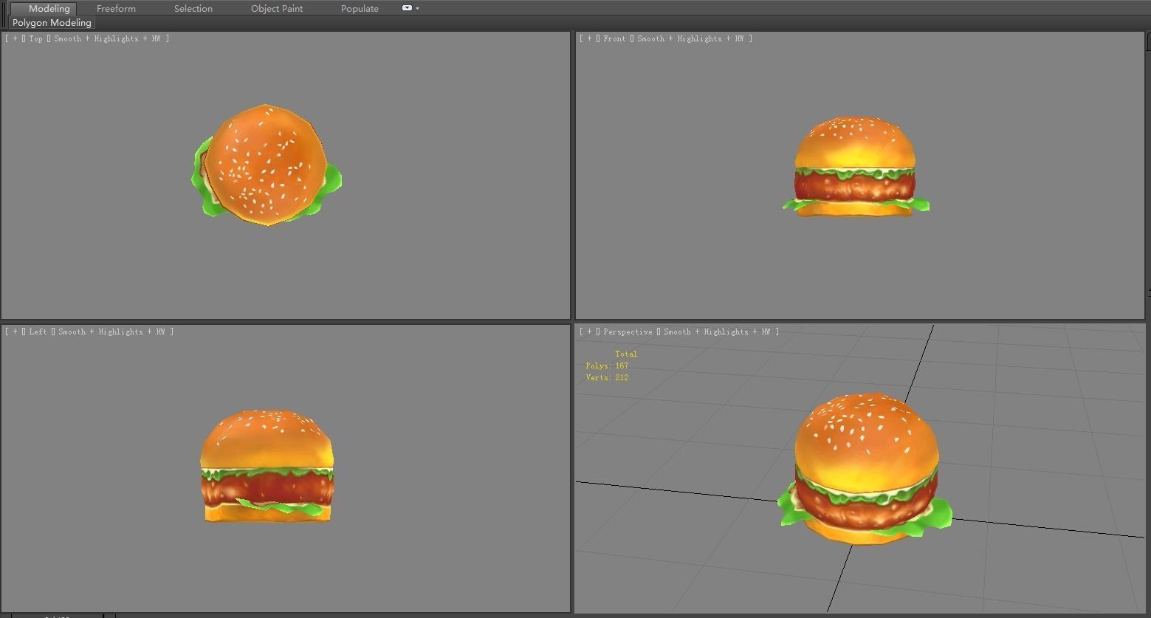This screenshot has width=1151, height=618.
Task: Open Top viewport's Smooth + Highlights shading menu
Action: click(108, 38)
